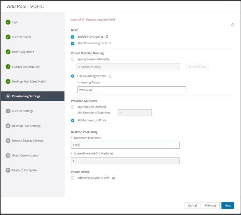Click the help question mark icon
Viewport: 241px width, 215px height.
tap(233, 25)
